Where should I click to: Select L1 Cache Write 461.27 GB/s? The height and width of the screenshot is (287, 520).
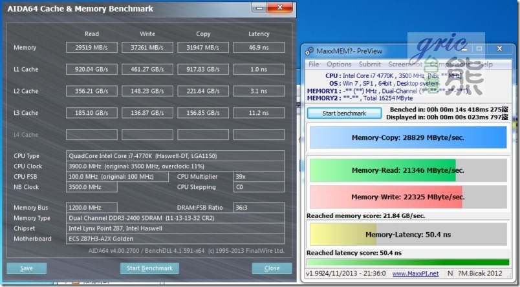coord(147,69)
